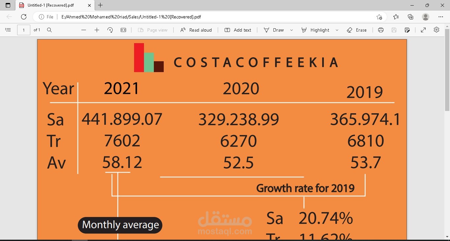The width and height of the screenshot is (450, 241).
Task: Click the 6810 transactions value
Action: (366, 141)
